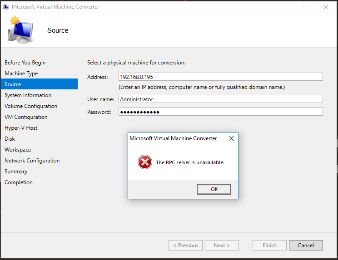The image size is (338, 260).
Task: Click the Finish button
Action: coord(269,245)
